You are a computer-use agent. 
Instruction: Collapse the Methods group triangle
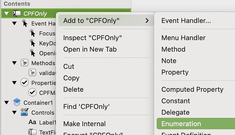[14, 63]
